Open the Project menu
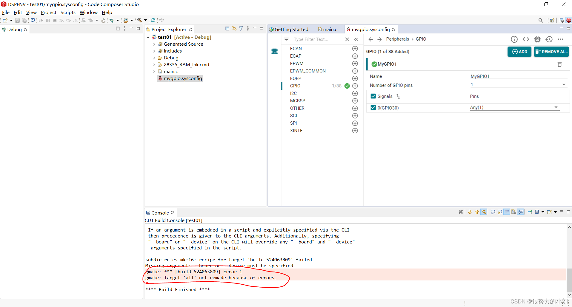The image size is (572, 307). coord(48,12)
